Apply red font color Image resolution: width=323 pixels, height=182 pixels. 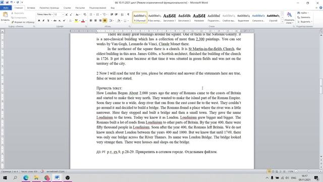point(83,21)
